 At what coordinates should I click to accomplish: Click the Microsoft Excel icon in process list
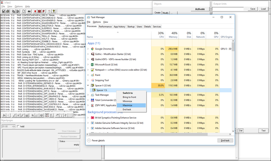click(x=92, y=64)
